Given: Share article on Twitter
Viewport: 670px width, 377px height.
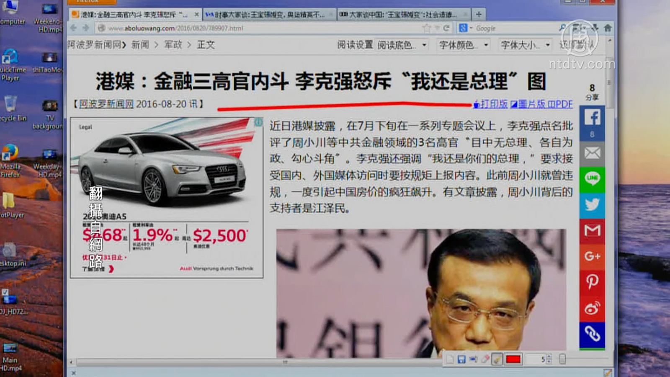Looking at the screenshot, I should click(592, 204).
